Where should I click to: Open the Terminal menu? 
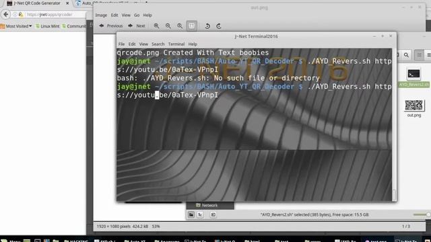[176, 44]
